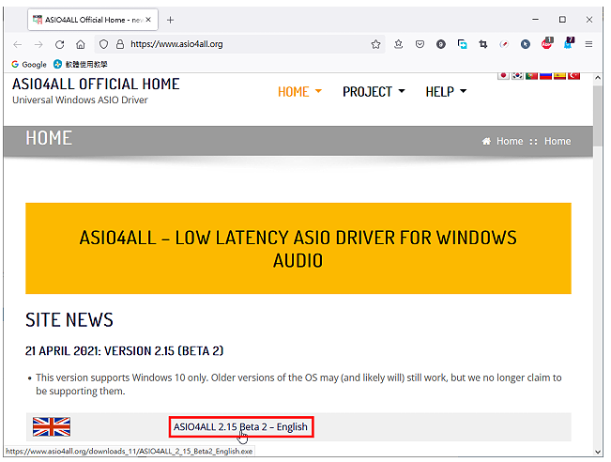Save page to Pocket
The width and height of the screenshot is (611, 462).
point(420,44)
